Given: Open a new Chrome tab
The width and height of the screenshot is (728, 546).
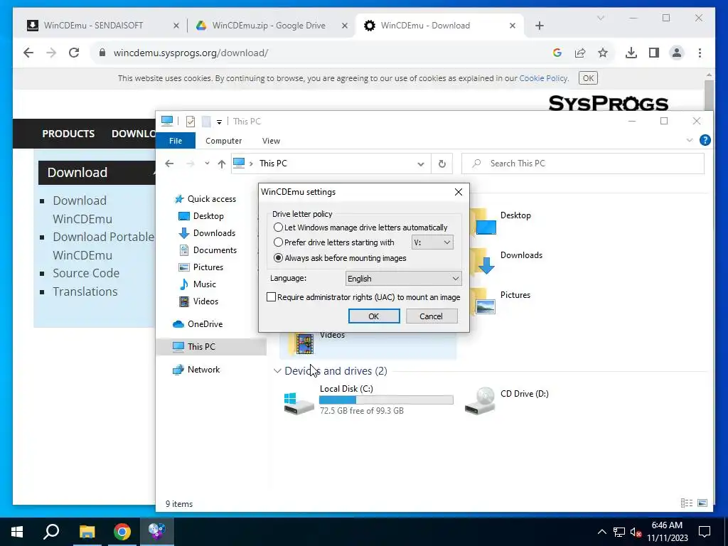Looking at the screenshot, I should (x=539, y=26).
